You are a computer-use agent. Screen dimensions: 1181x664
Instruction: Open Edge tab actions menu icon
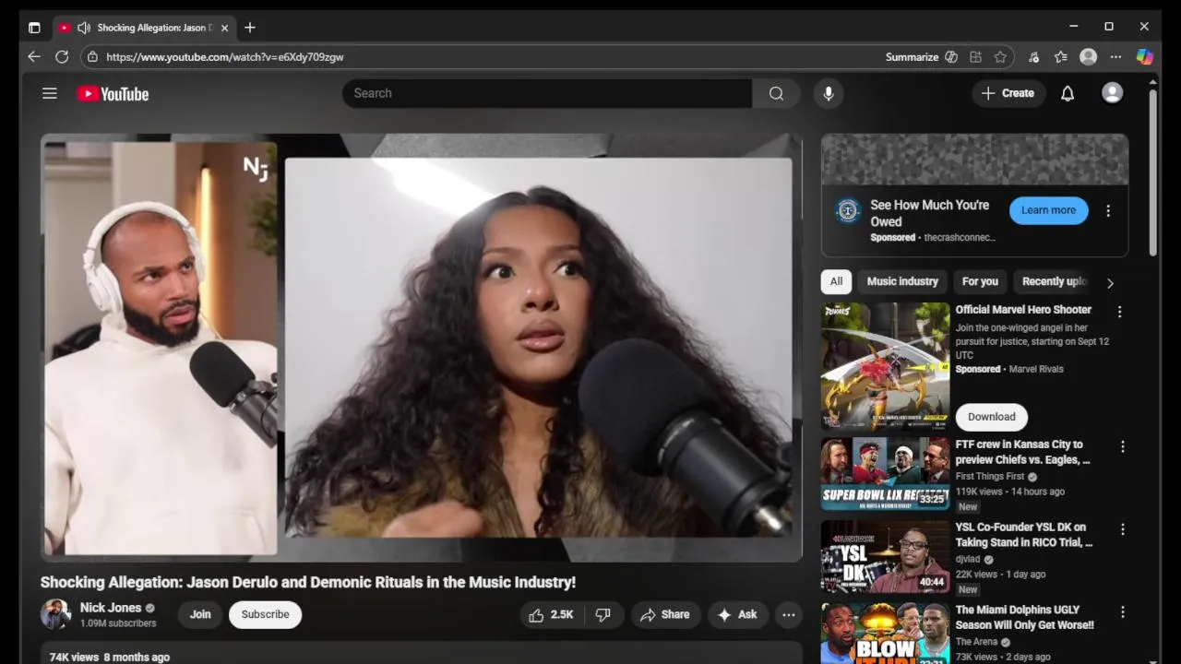click(34, 28)
